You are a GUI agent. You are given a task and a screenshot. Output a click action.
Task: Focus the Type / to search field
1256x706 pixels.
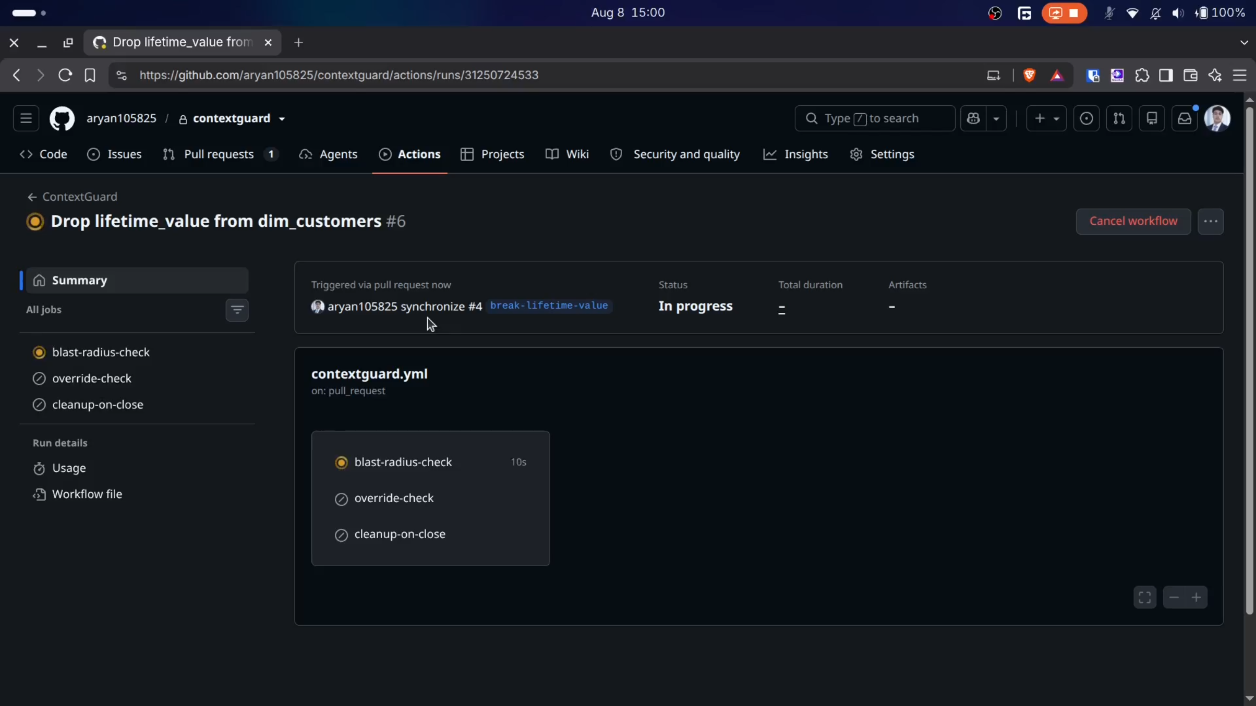point(875,118)
